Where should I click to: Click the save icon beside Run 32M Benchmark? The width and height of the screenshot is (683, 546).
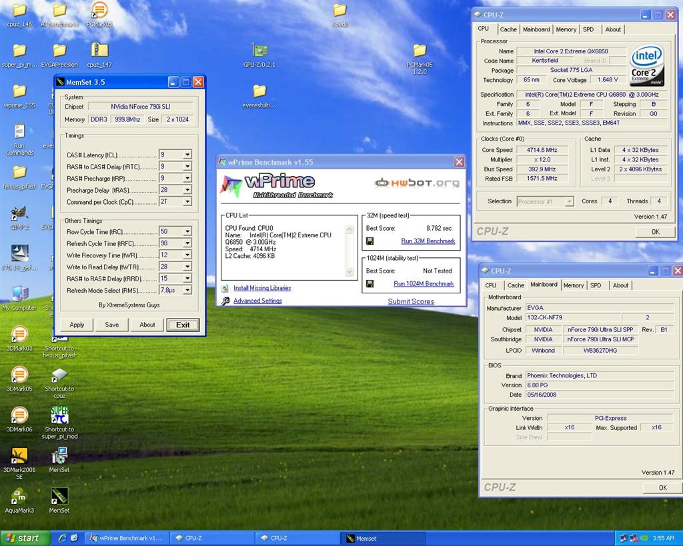pyautogui.click(x=370, y=241)
